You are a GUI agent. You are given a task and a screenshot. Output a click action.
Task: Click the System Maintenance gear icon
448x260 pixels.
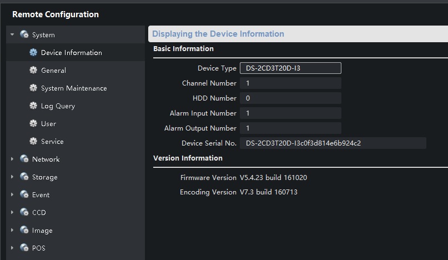pos(33,88)
